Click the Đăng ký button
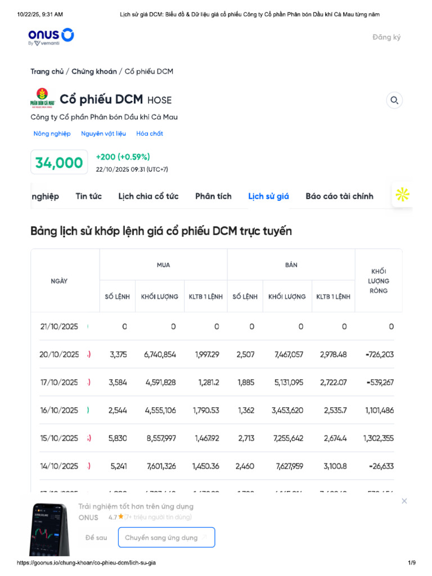The image size is (432, 576). click(x=386, y=37)
